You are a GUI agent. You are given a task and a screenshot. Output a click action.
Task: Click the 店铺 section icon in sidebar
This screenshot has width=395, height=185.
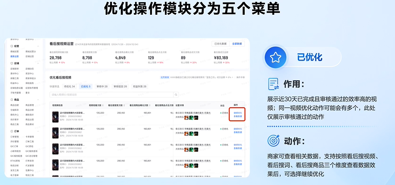pos(11,63)
